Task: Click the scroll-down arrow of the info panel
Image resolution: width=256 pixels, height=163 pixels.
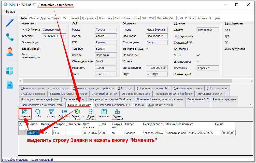Action: 251,81
